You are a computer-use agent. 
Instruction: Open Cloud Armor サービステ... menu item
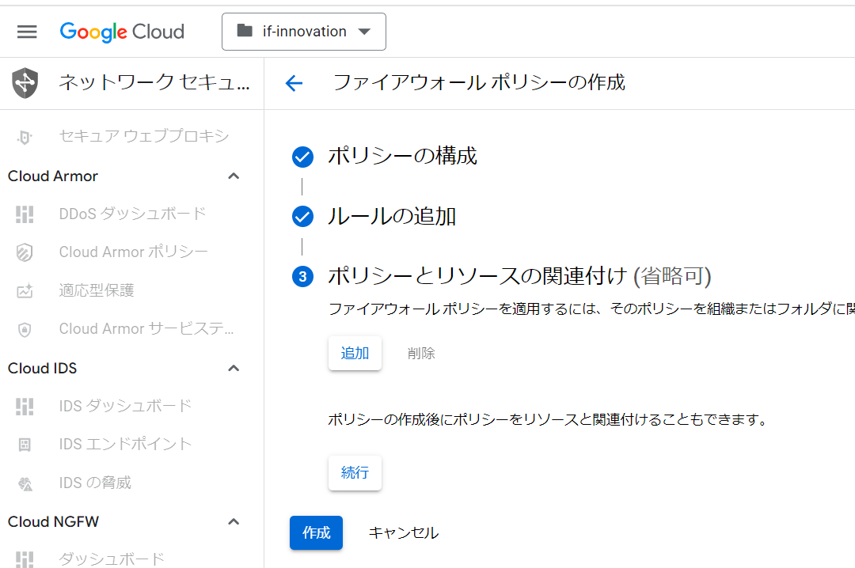point(146,329)
